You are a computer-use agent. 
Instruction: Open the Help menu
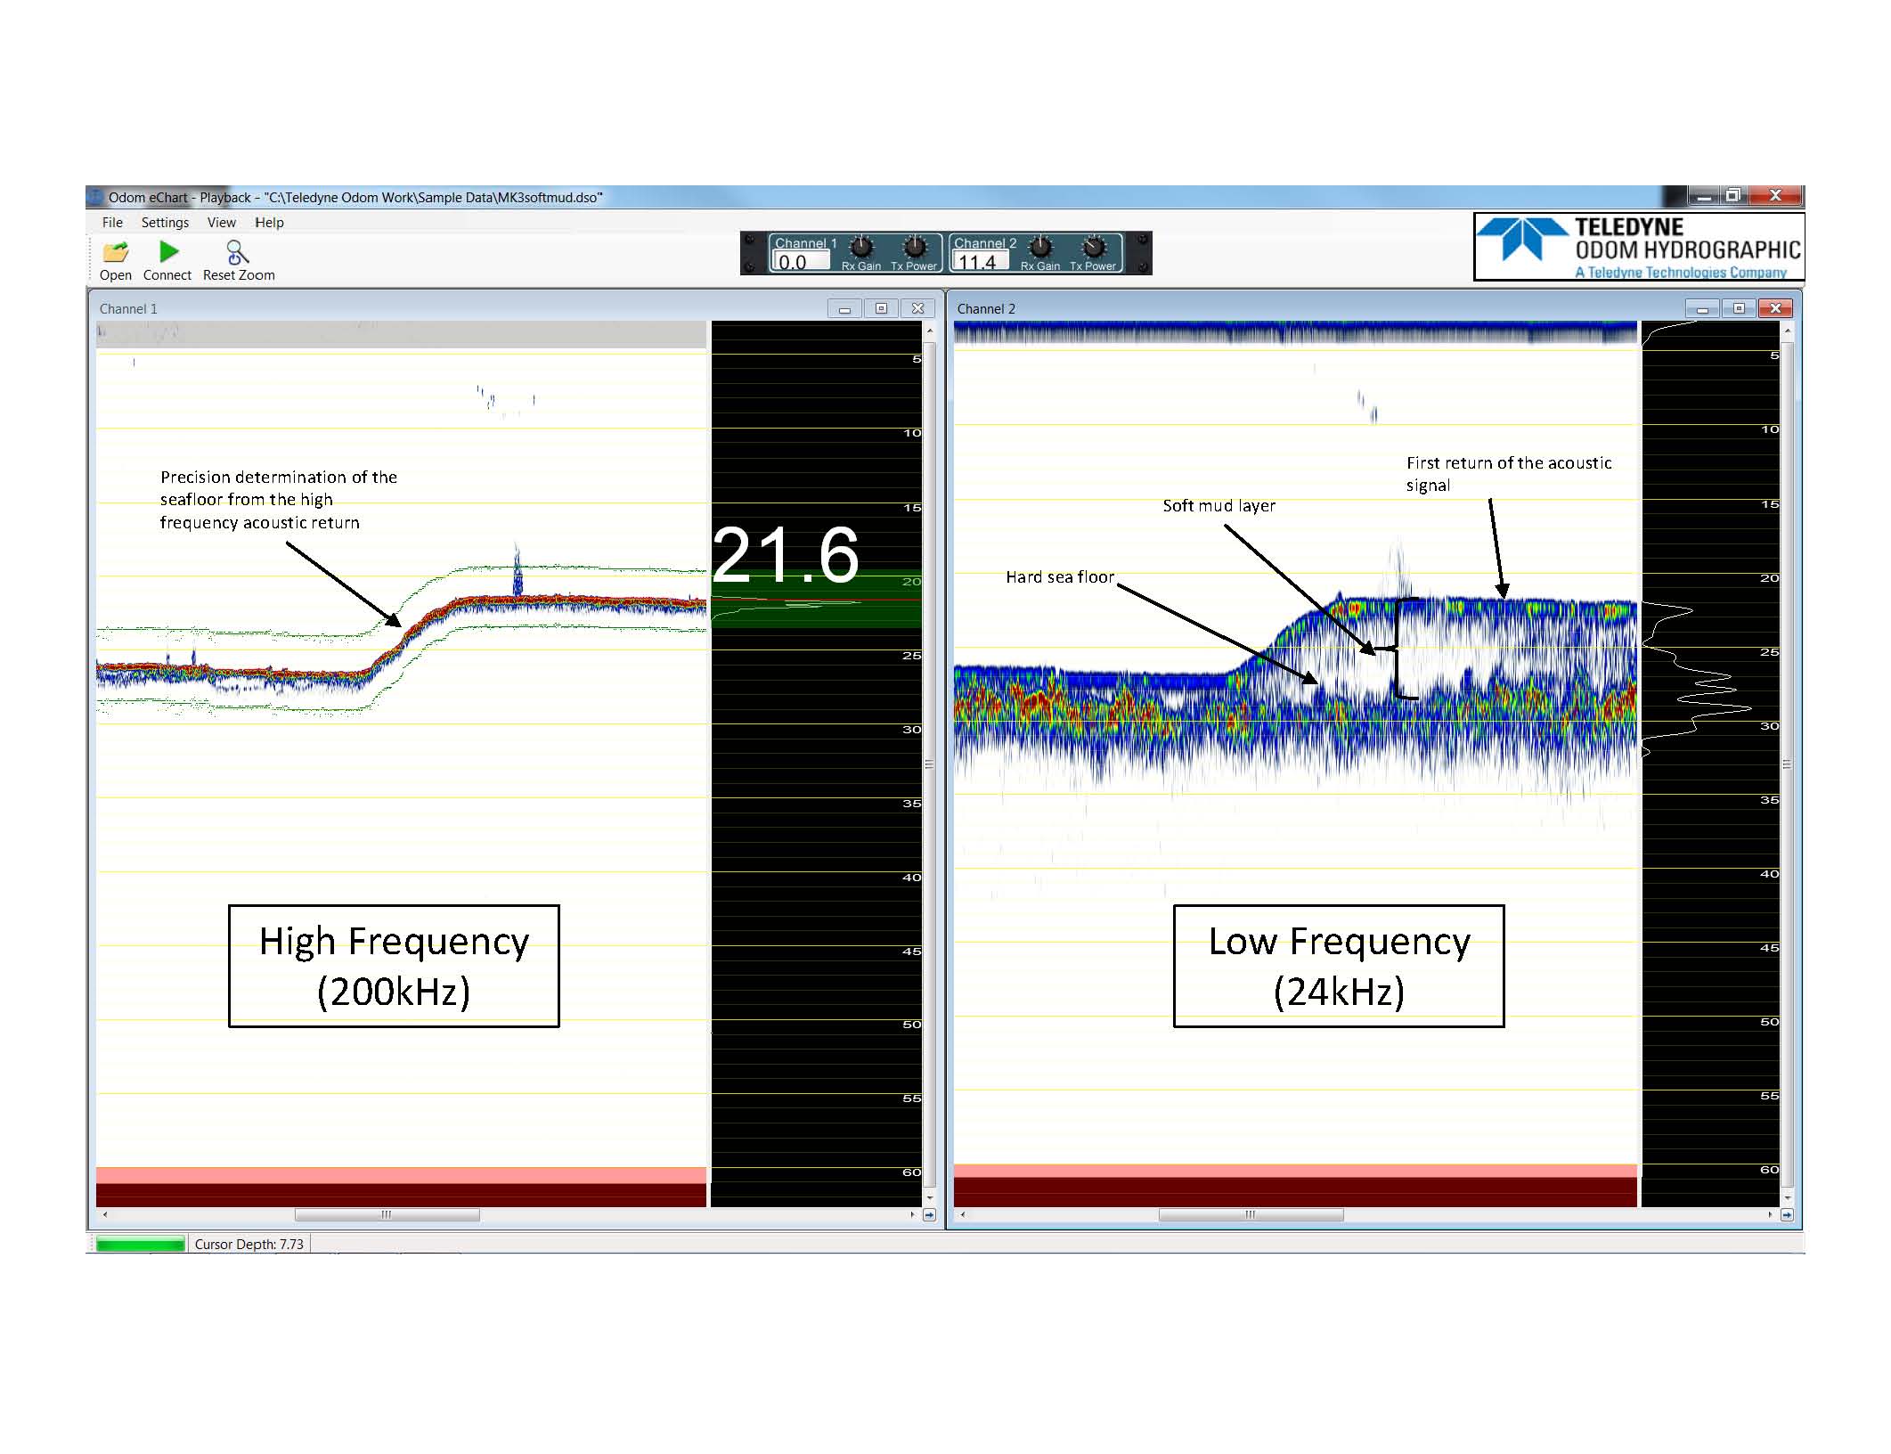point(269,223)
